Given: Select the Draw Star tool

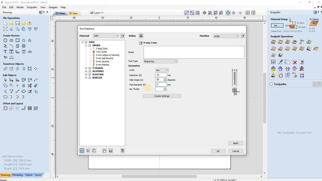Looking at the screenshot, I should (30, 41).
